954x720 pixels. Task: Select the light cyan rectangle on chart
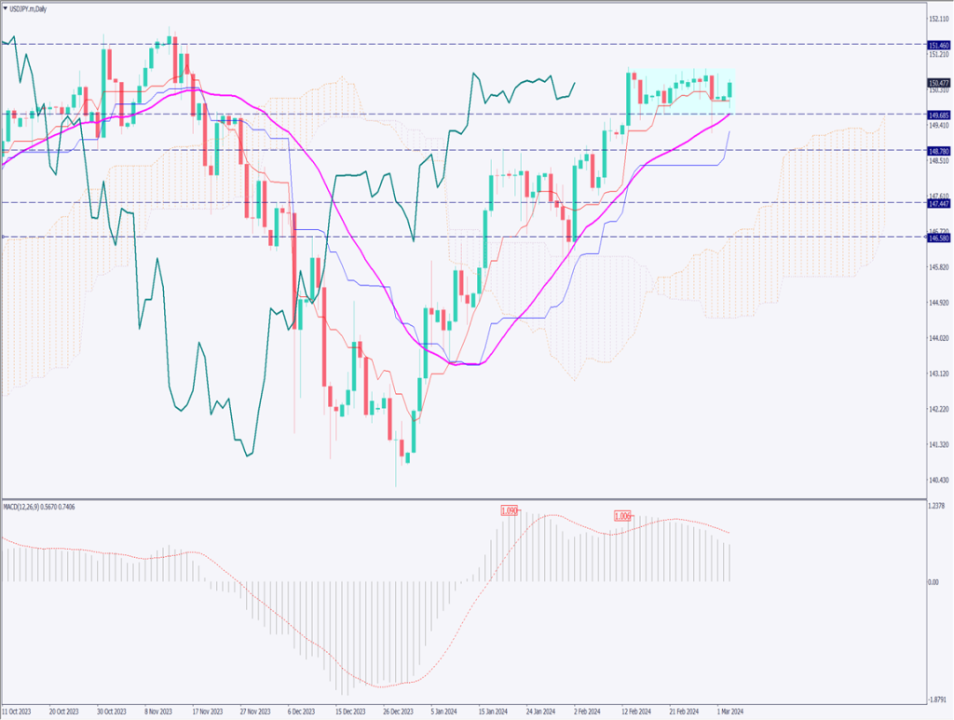[680, 93]
